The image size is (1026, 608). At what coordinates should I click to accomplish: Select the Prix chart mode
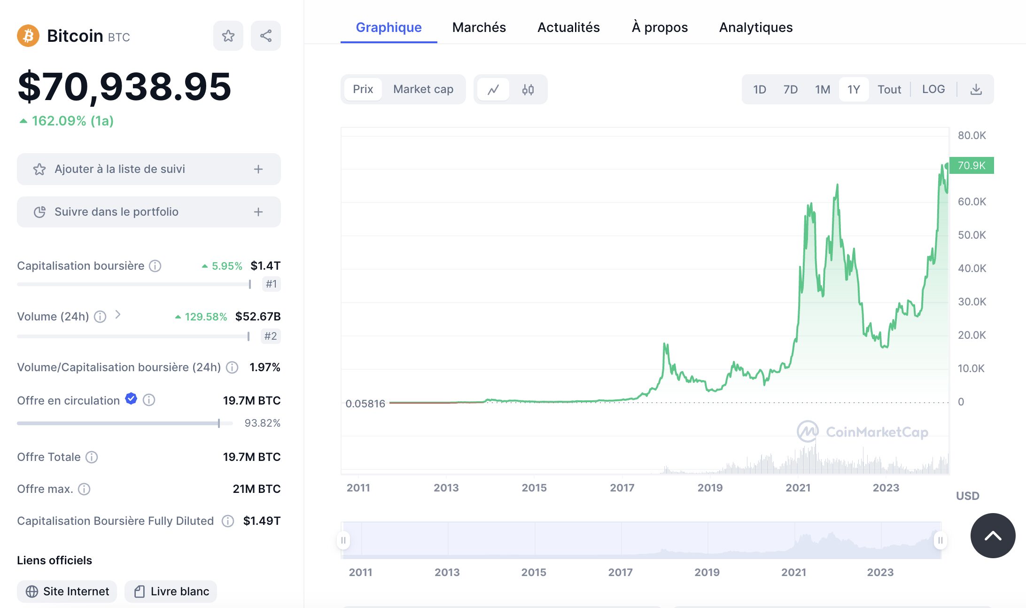point(363,89)
